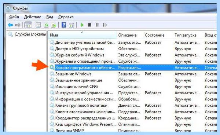
Task: Select Клиент групповой политики service
Action: [x=81, y=105]
